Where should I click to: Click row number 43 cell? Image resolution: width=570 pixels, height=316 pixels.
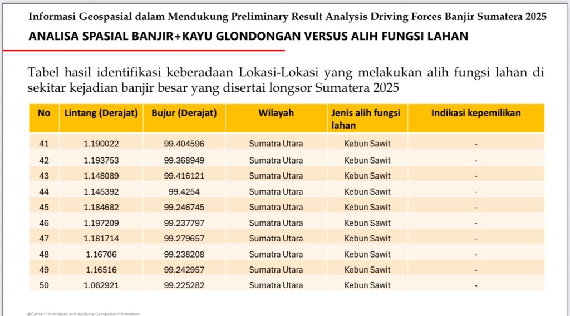44,176
